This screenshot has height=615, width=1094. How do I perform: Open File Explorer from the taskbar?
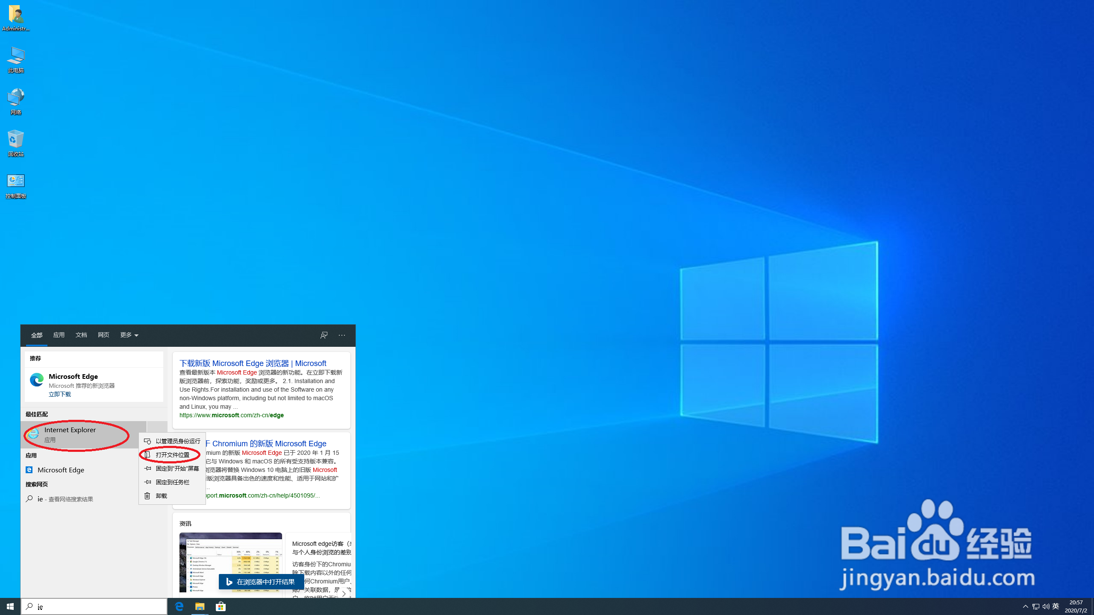coord(200,606)
